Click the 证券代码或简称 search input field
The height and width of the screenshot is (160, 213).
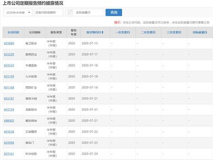(48, 12)
